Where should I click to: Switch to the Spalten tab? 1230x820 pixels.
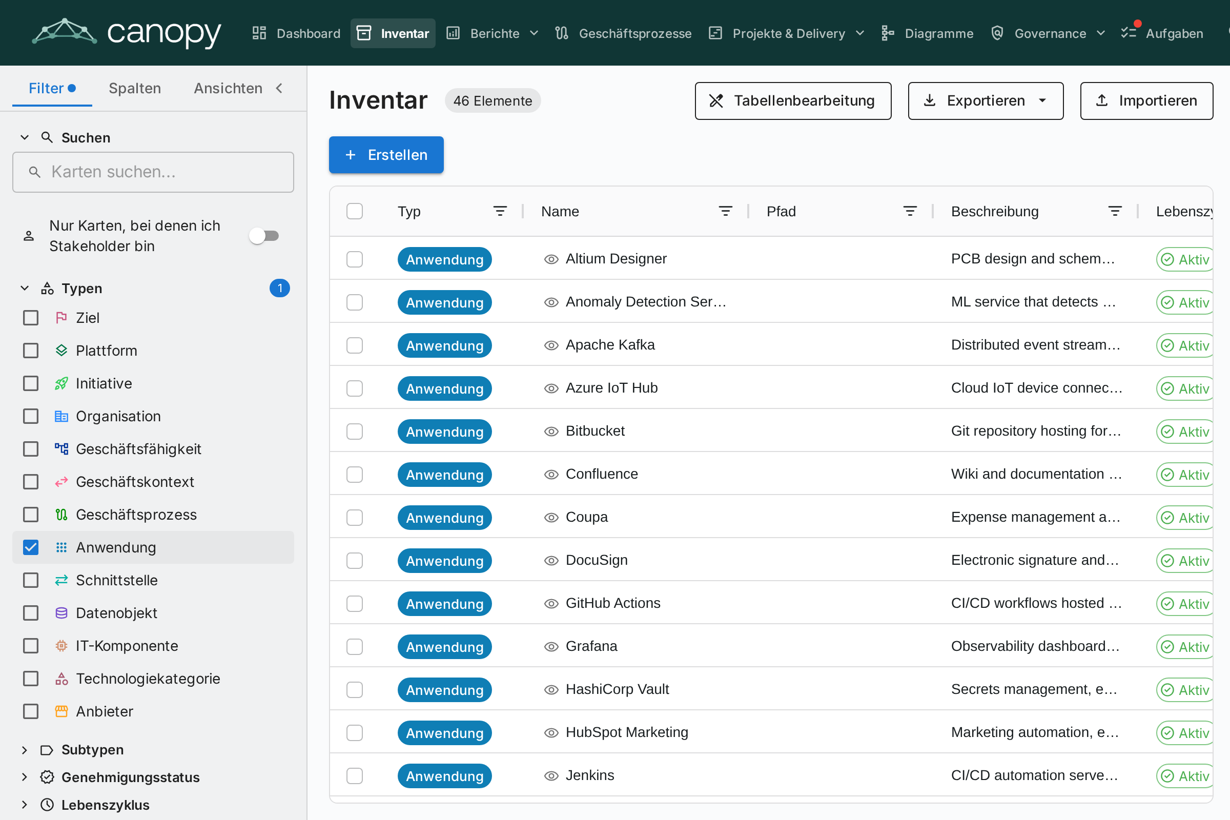coord(135,88)
